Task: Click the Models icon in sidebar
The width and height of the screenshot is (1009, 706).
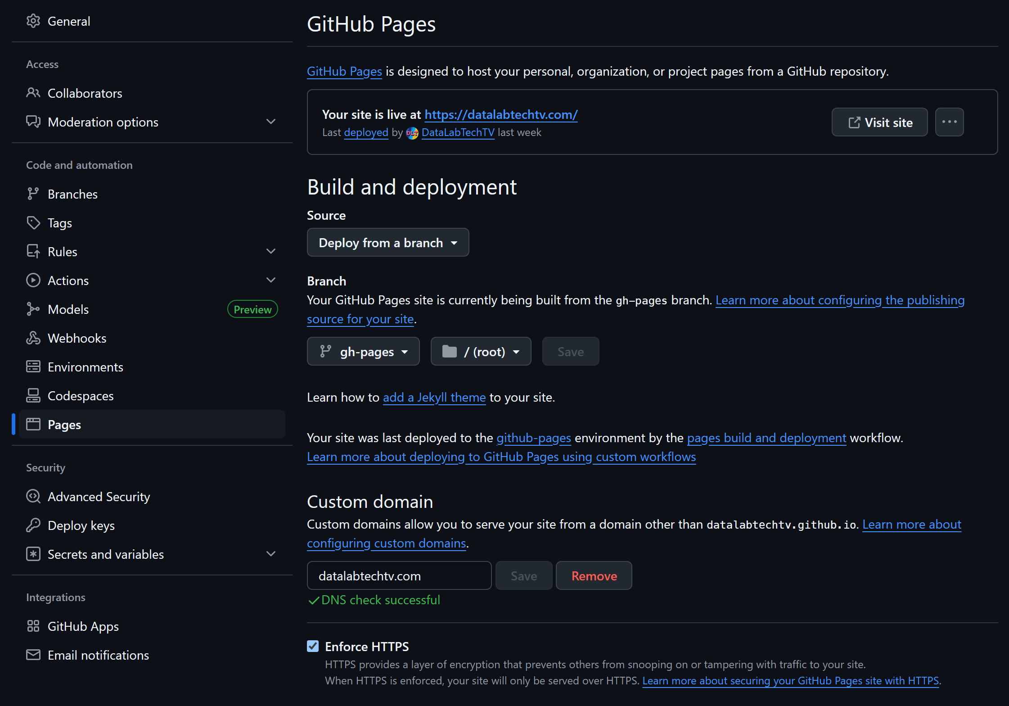Action: (33, 309)
